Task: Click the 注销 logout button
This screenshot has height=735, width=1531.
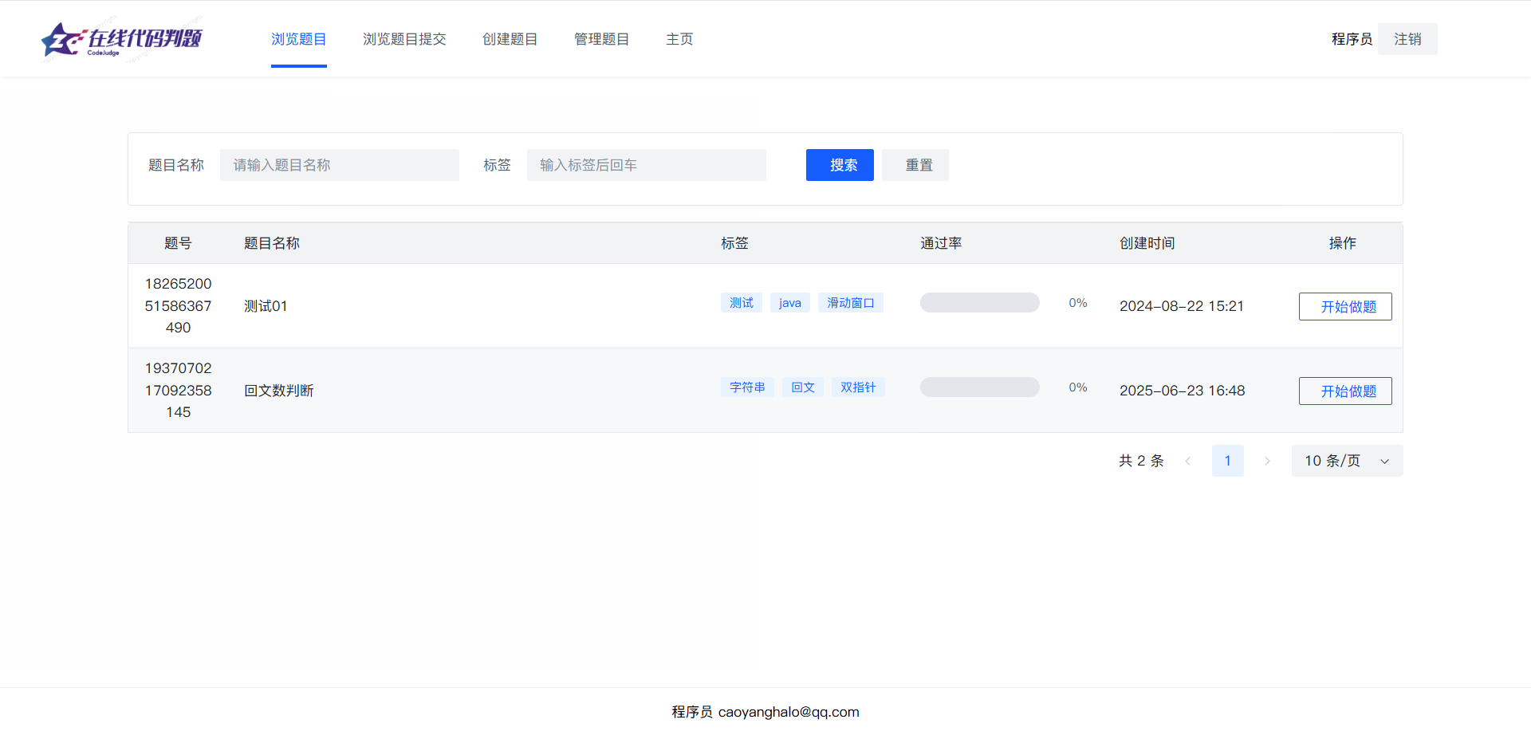Action: click(1407, 39)
